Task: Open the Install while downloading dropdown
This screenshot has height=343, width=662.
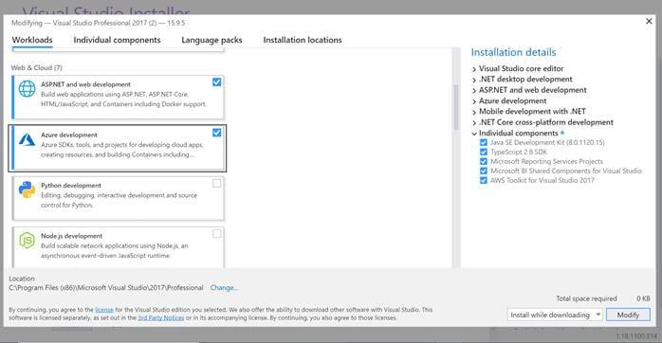Action: [555, 315]
